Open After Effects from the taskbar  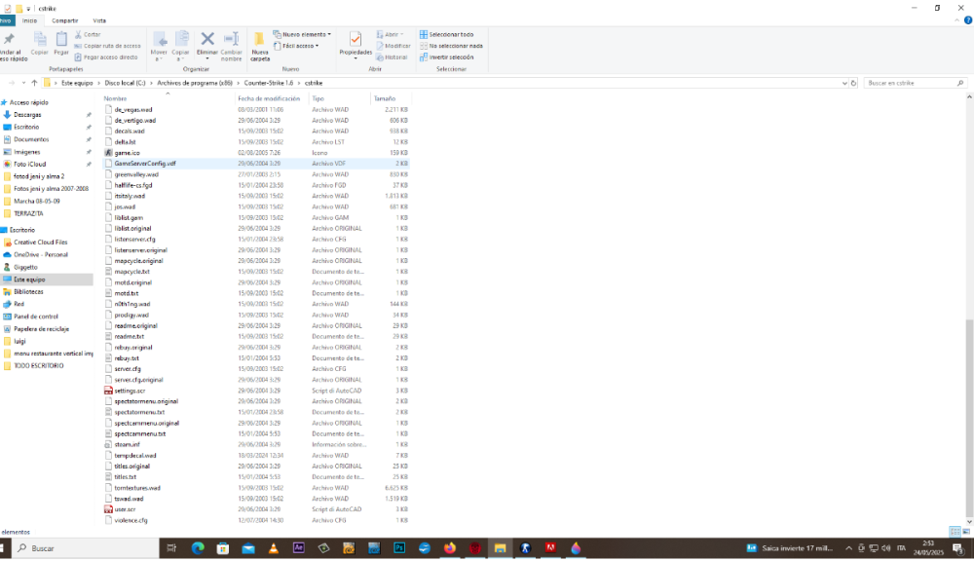pos(299,548)
